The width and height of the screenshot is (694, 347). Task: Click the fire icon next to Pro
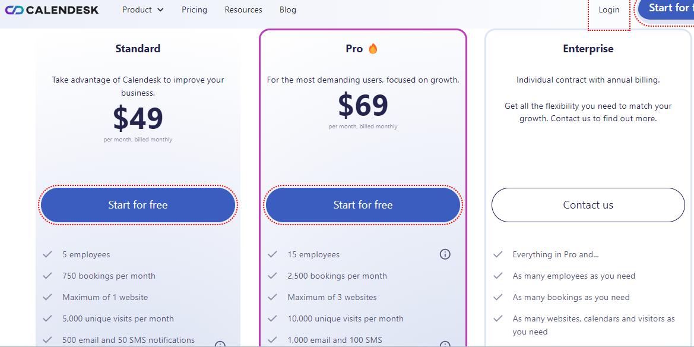pos(373,49)
